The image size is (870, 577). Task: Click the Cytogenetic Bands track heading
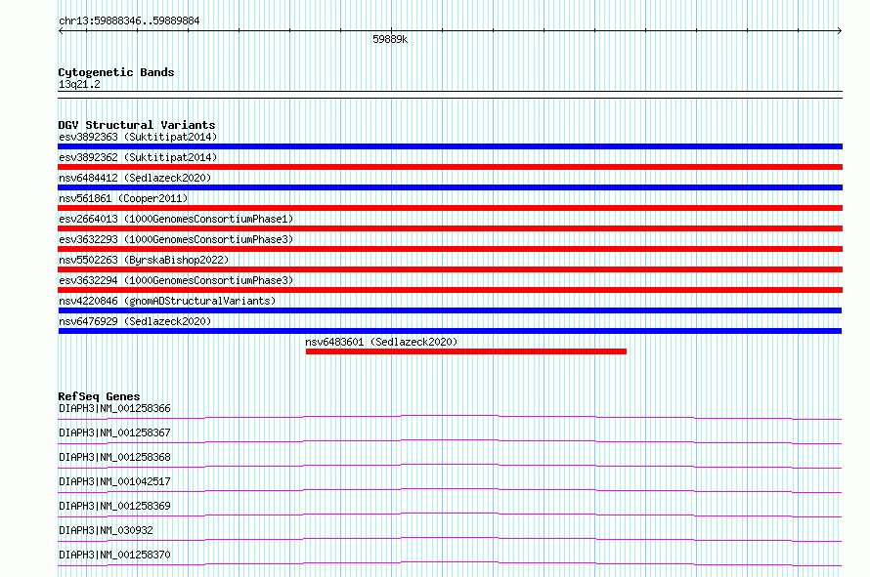116,72
